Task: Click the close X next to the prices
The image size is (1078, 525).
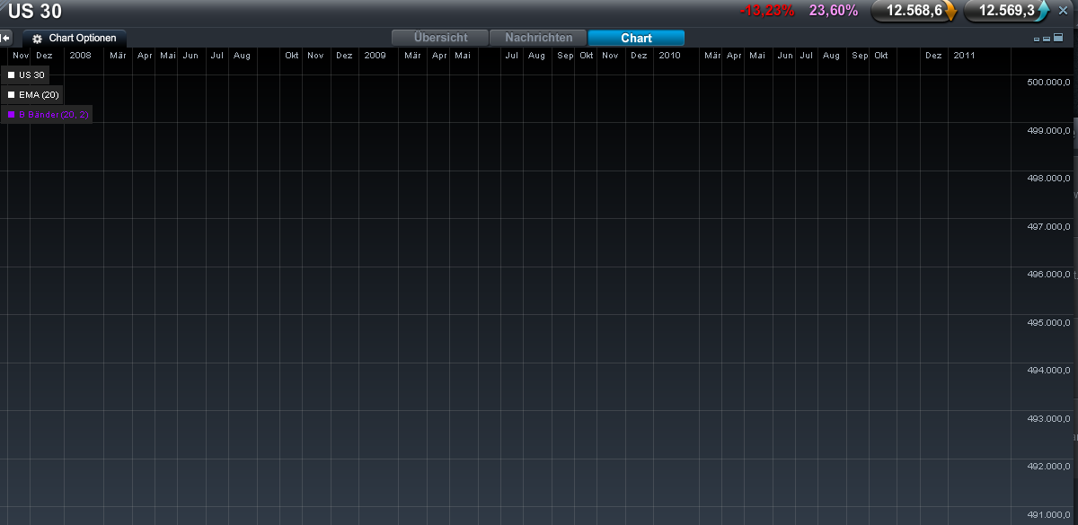Action: [x=1063, y=10]
